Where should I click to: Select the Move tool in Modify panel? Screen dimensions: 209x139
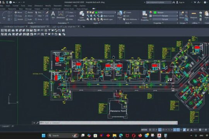pyautogui.click(x=18, y=12)
